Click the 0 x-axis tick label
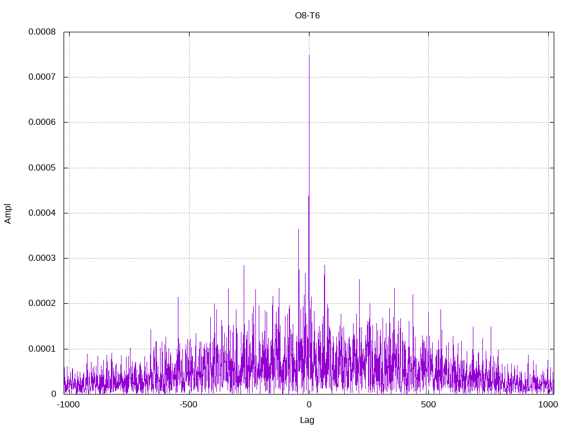571x428 pixels. click(x=309, y=405)
